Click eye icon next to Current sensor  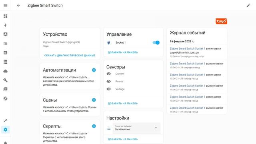tap(108, 74)
